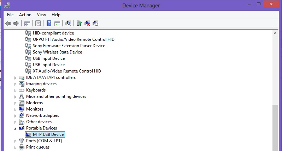Viewport: 282px width, 151px height.
Task: Click the Update Driver Software icon
Action: pyautogui.click(x=79, y=23)
